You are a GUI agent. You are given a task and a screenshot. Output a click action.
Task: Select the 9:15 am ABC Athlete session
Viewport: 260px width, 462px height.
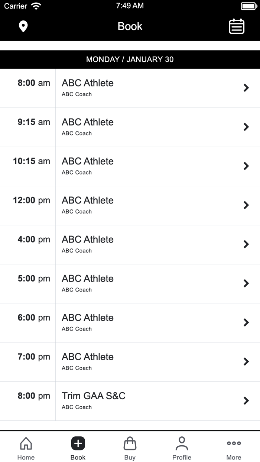point(130,127)
